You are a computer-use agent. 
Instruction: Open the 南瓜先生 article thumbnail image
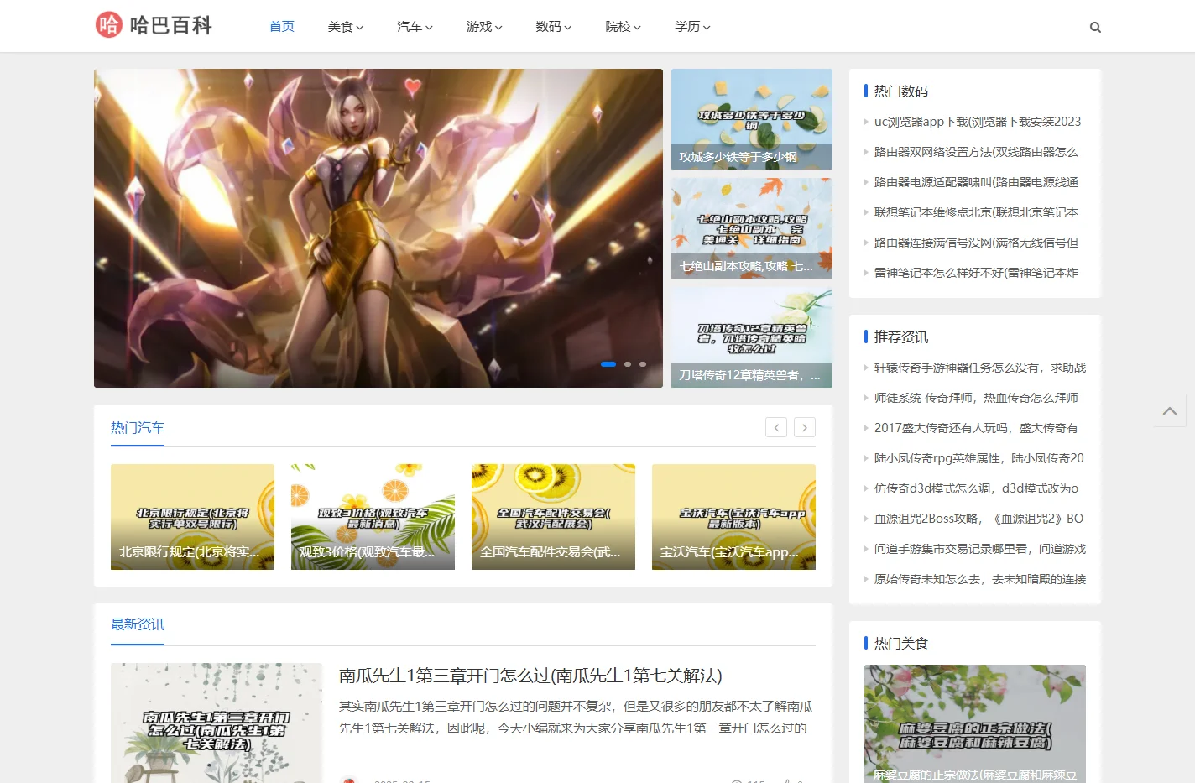coord(217,723)
